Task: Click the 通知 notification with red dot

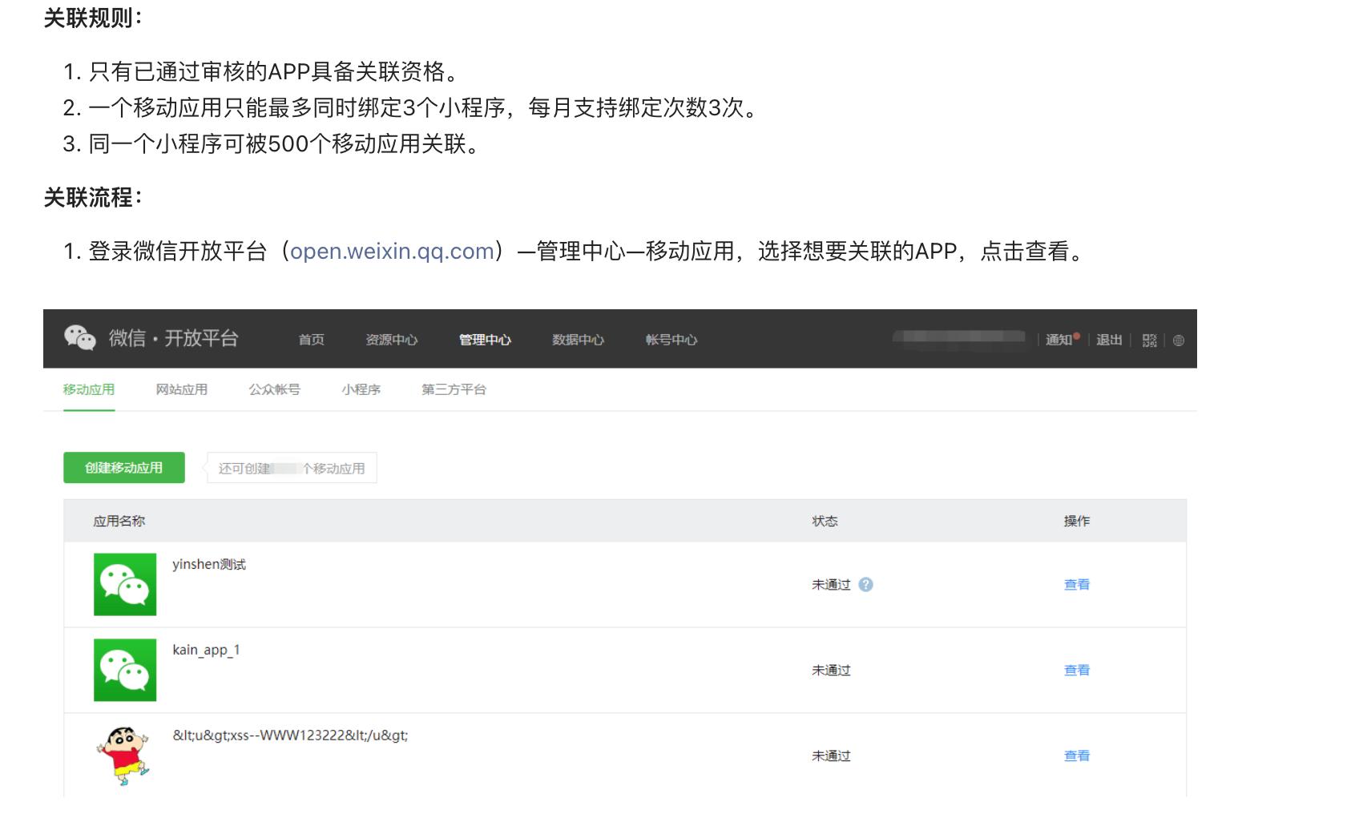Action: [x=1057, y=338]
